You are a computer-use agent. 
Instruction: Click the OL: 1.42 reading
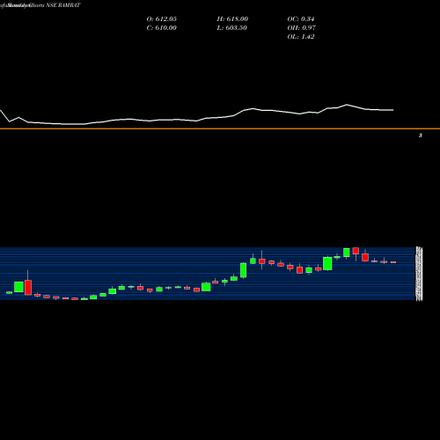coord(301,37)
